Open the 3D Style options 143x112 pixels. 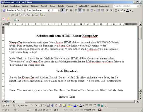[x=102, y=105]
